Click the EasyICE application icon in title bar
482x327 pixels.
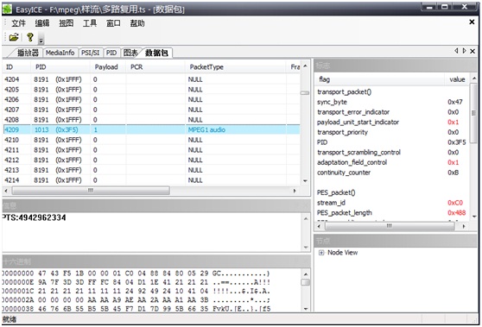8,9
